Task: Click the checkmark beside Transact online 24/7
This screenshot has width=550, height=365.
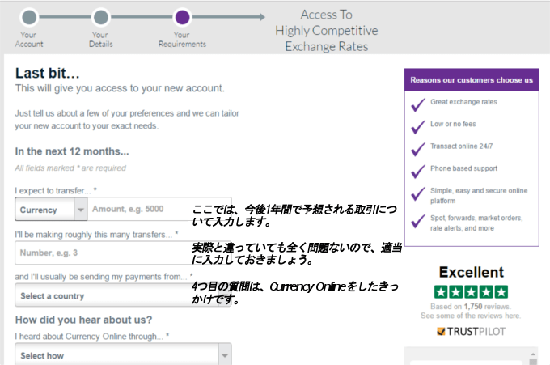Action: click(417, 149)
